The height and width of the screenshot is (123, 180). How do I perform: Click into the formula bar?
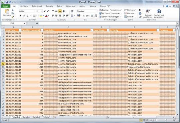tap(108, 23)
